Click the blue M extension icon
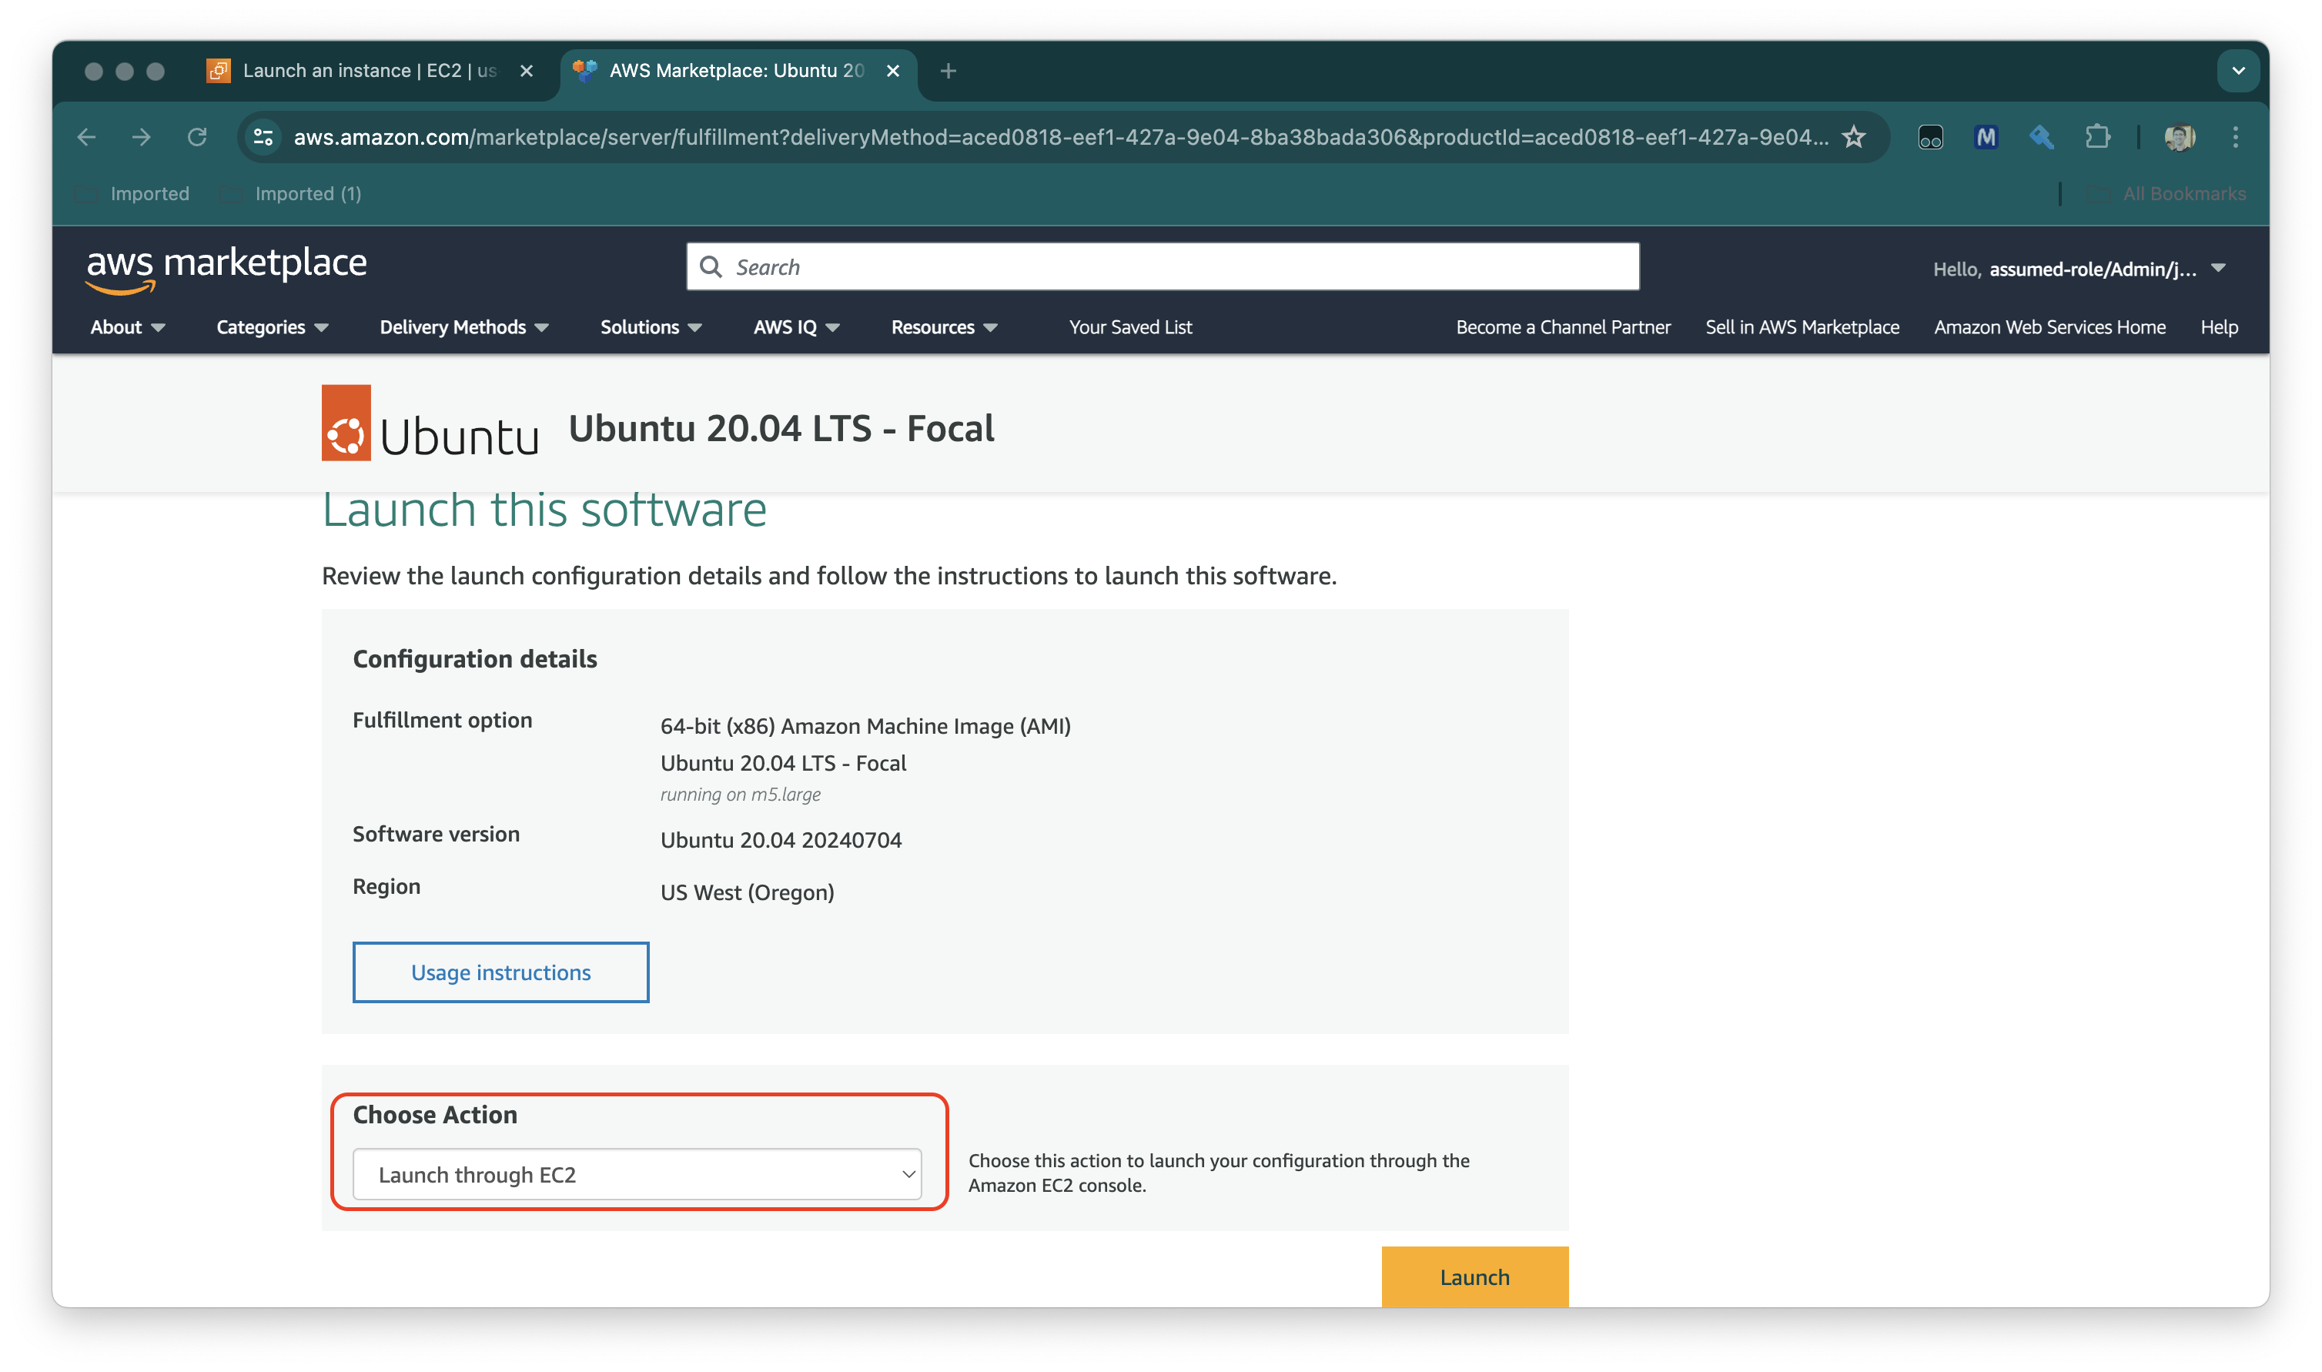The width and height of the screenshot is (2322, 1372). (1986, 137)
